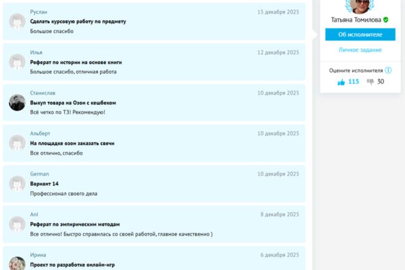Open Илья's default avatar

click(x=17, y=62)
